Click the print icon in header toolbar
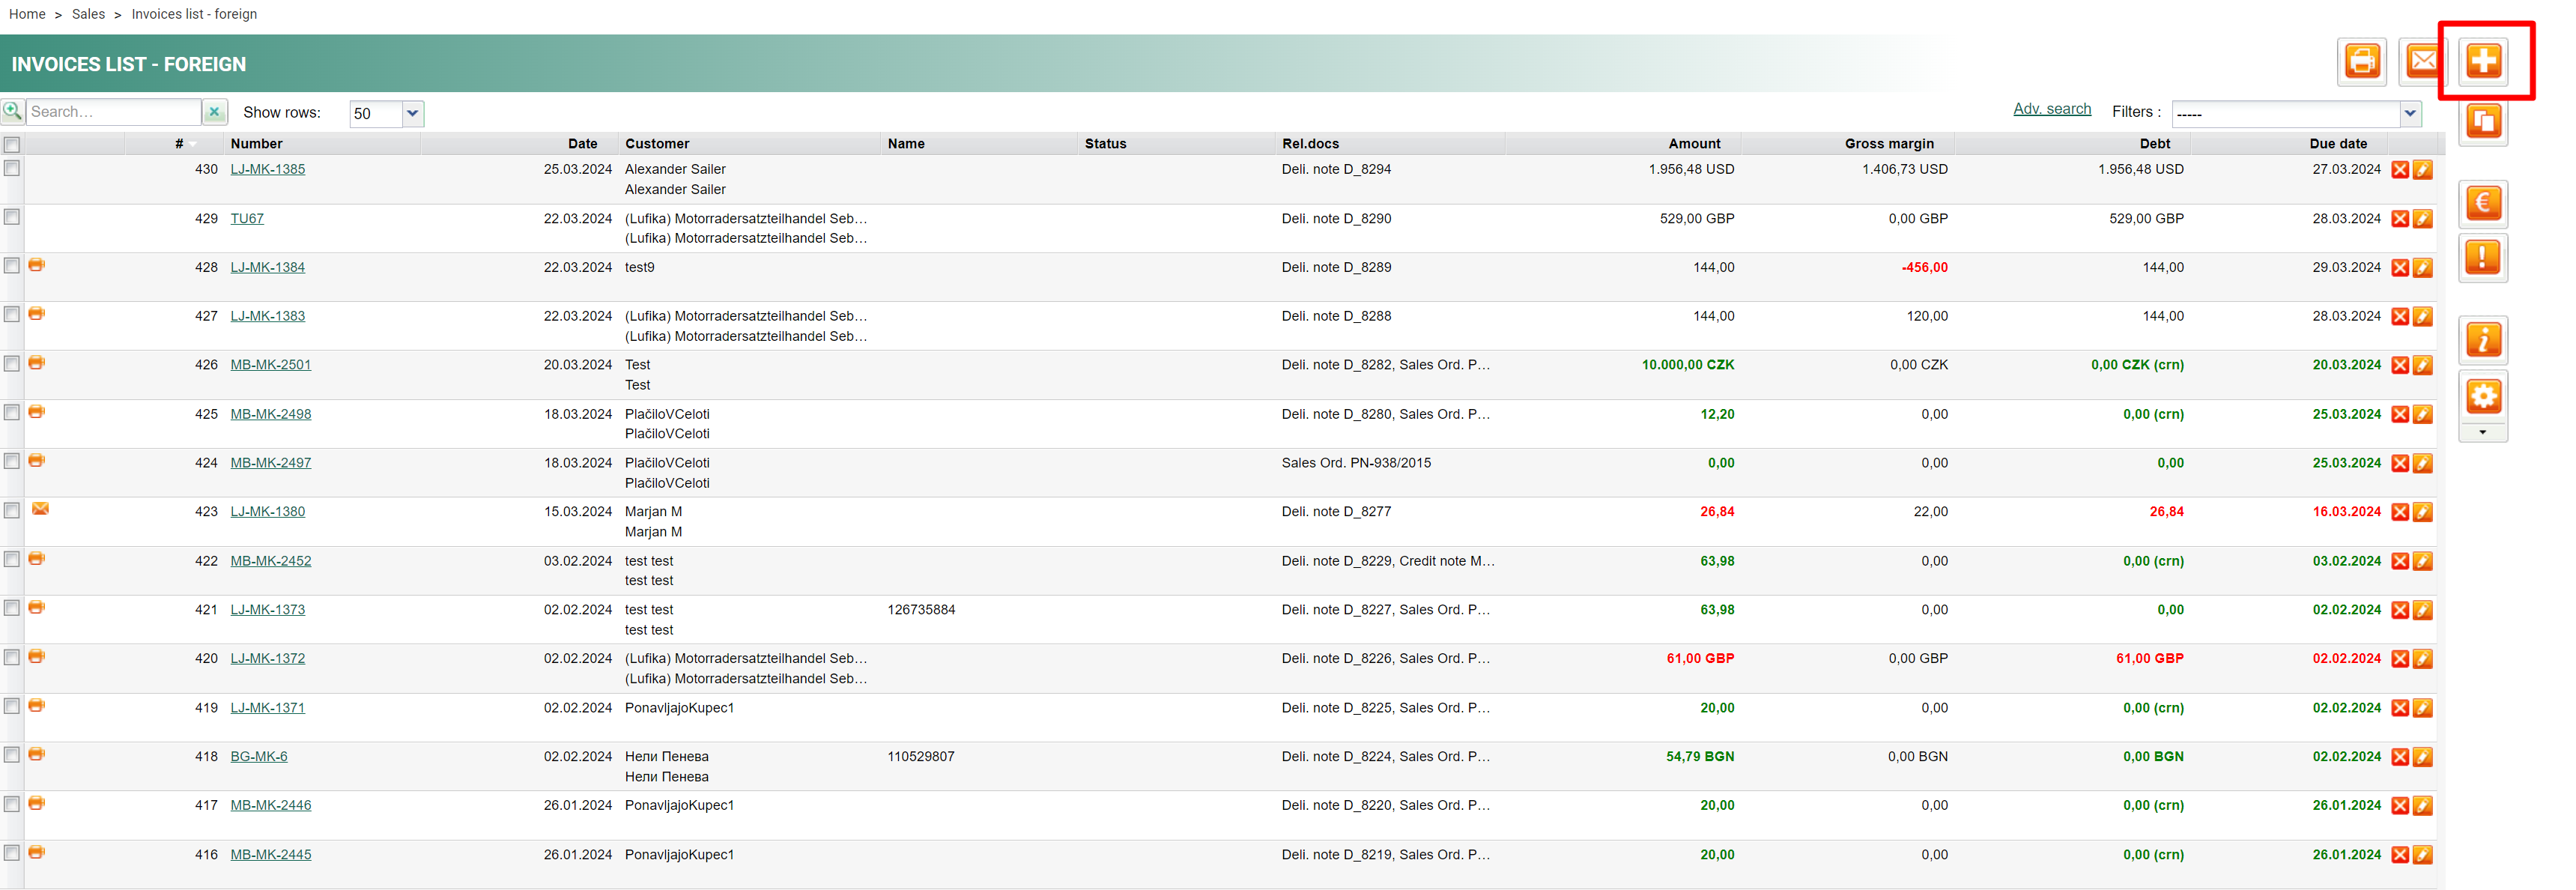 [x=2362, y=62]
